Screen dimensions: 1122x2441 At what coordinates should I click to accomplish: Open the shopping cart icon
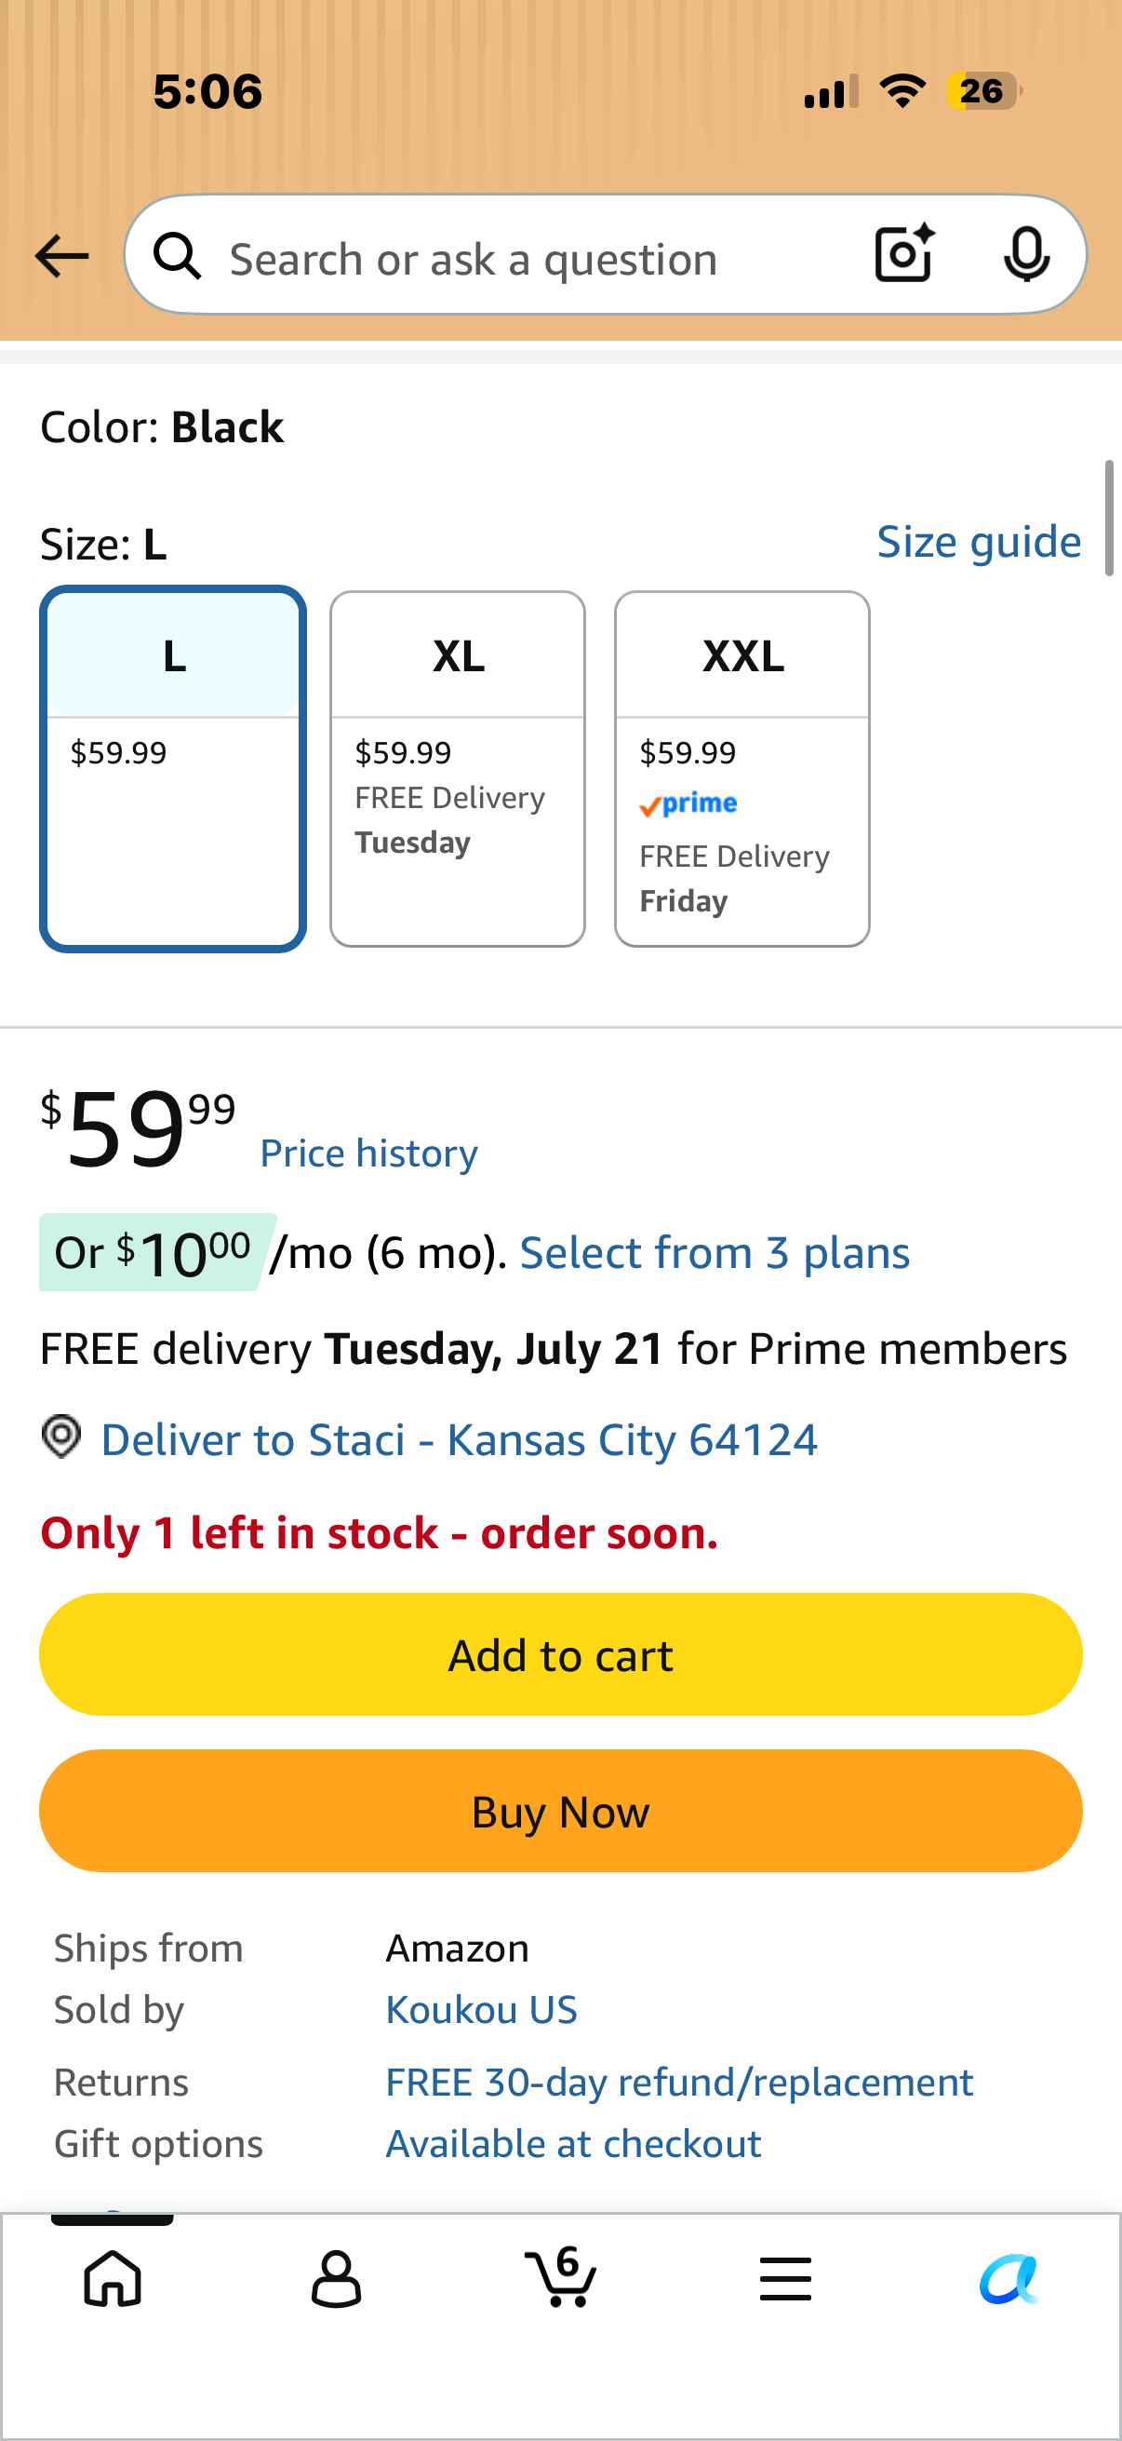click(x=560, y=2276)
